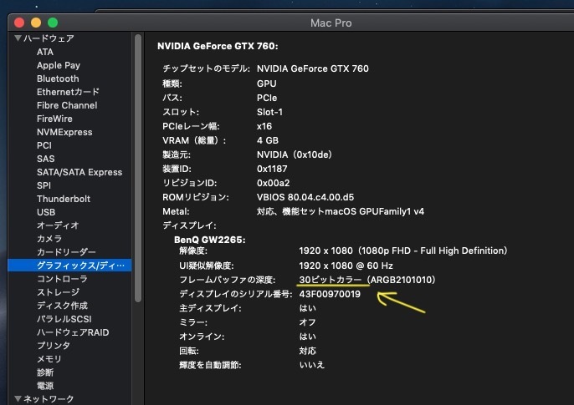The image size is (574, 405).
Task: Click the sidebar vertical scrollbar
Action: (138, 168)
